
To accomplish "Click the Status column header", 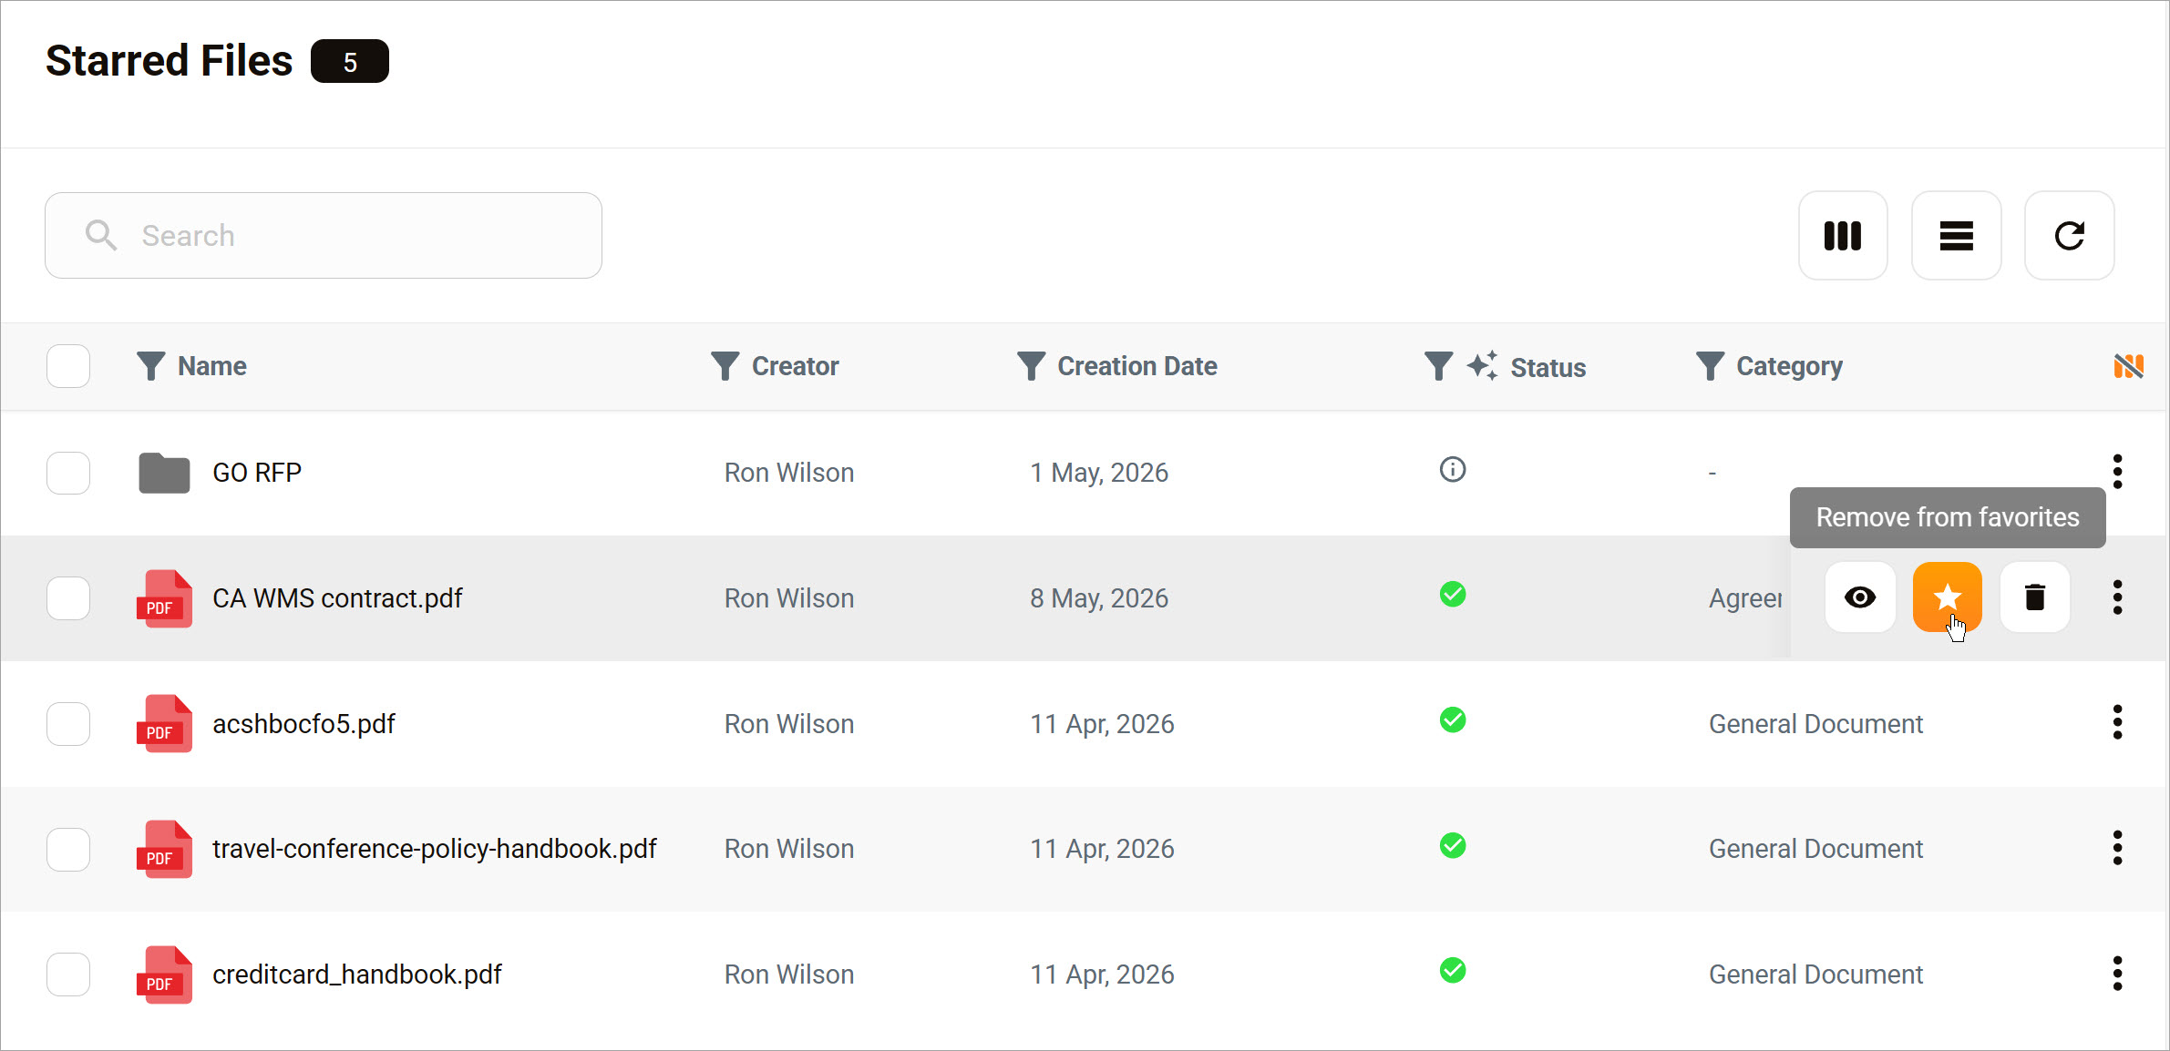I will coord(1548,368).
